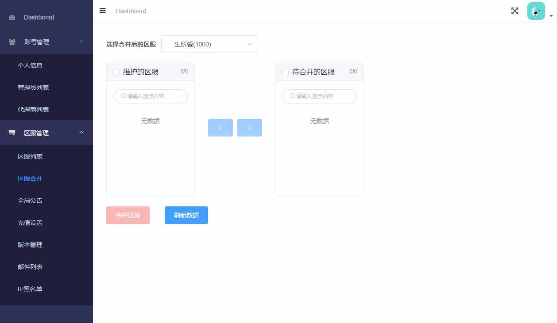Open the 全局公告 menu item
Screen dimensions: 557x323
click(x=30, y=200)
